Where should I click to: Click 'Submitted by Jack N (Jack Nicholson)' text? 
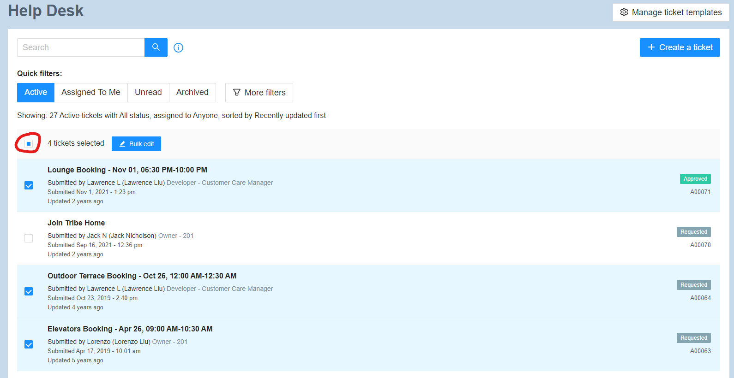[102, 236]
